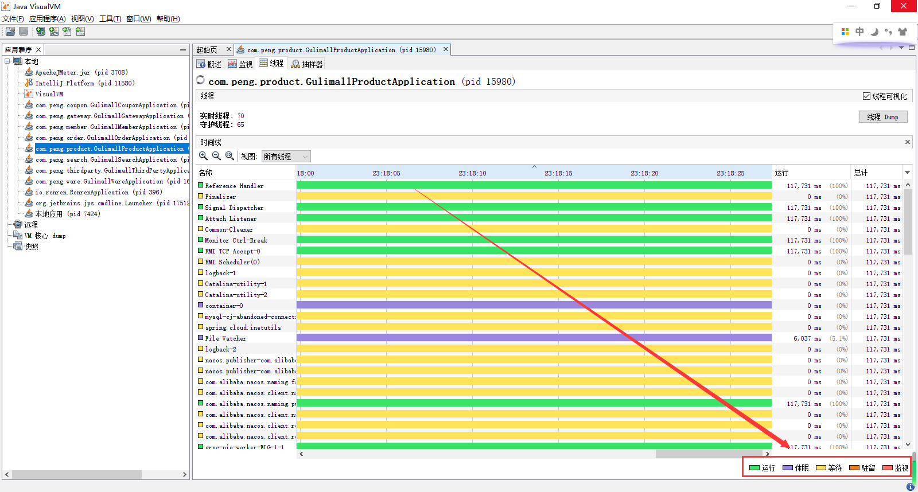The image size is (918, 492).
Task: Click the local computer icon next to 本地
Action: 18,61
